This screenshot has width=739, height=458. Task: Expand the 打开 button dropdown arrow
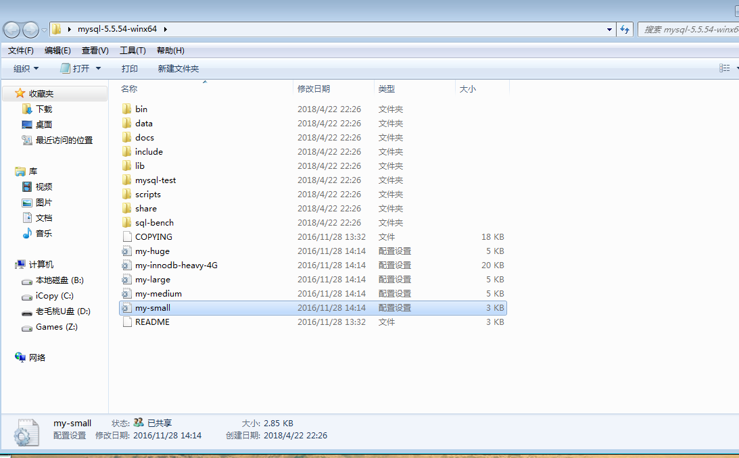(x=99, y=69)
